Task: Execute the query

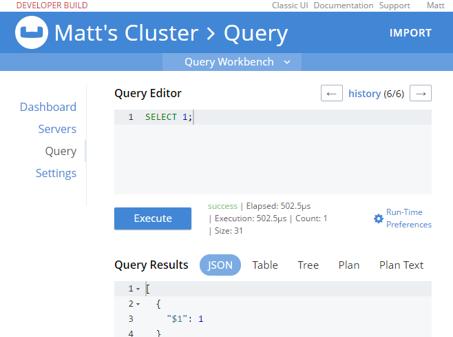Action: 153,218
